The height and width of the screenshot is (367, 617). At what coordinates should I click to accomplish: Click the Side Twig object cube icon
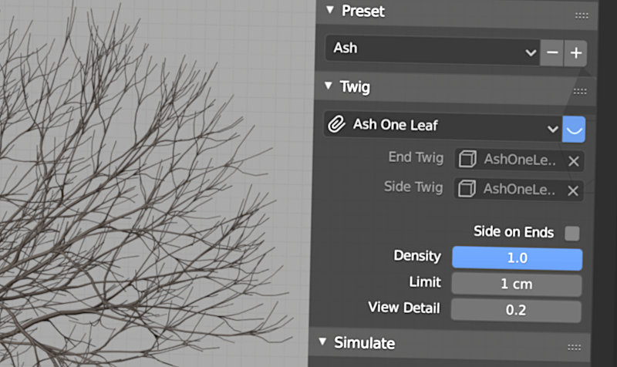[x=467, y=189]
